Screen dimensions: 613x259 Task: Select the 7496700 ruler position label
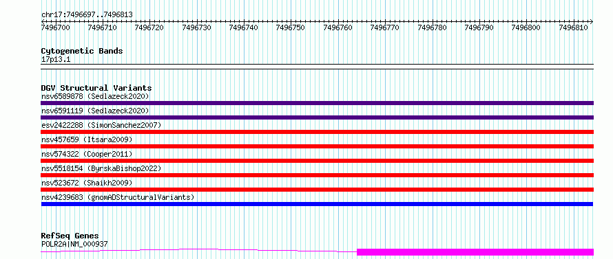point(56,27)
